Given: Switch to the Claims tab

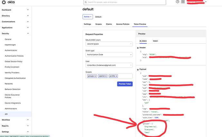Looking at the screenshot, I should (109, 24).
